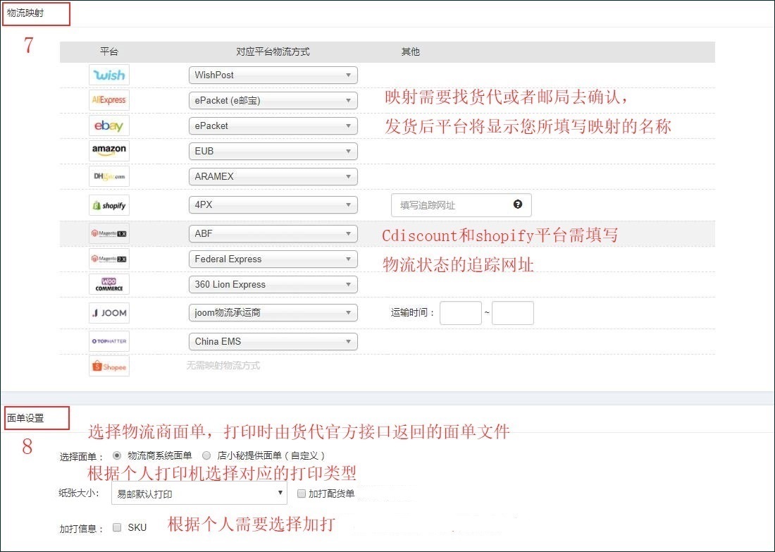Click the 加打信息： label
775x552 pixels.
click(82, 528)
